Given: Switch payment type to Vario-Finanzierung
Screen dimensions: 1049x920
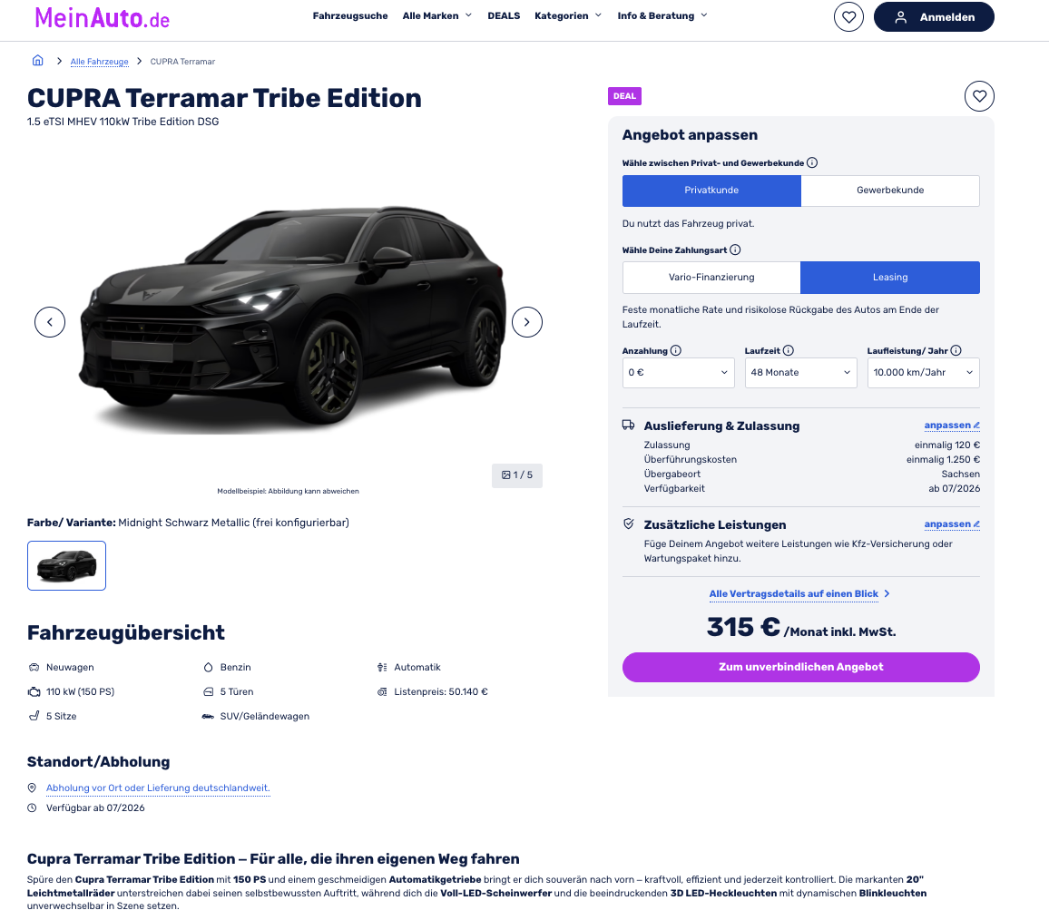Looking at the screenshot, I should [x=711, y=278].
